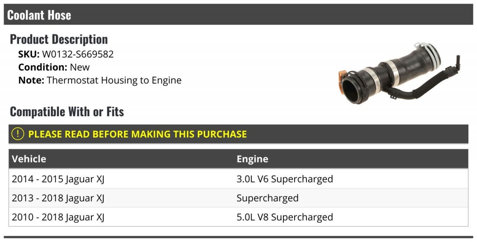Select the Thermostat Housing to Engine note
The image size is (477, 242).
pos(114,80)
